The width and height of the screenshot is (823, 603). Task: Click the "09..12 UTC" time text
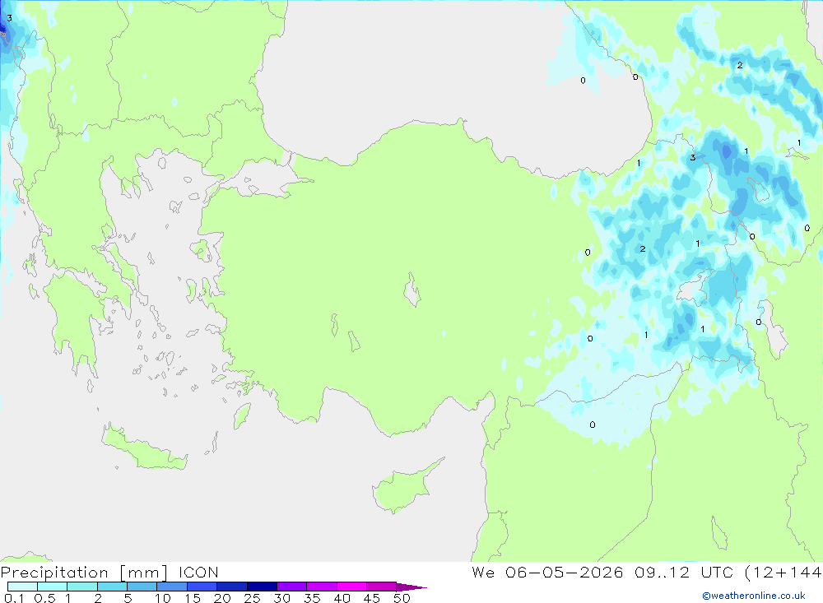pos(683,572)
